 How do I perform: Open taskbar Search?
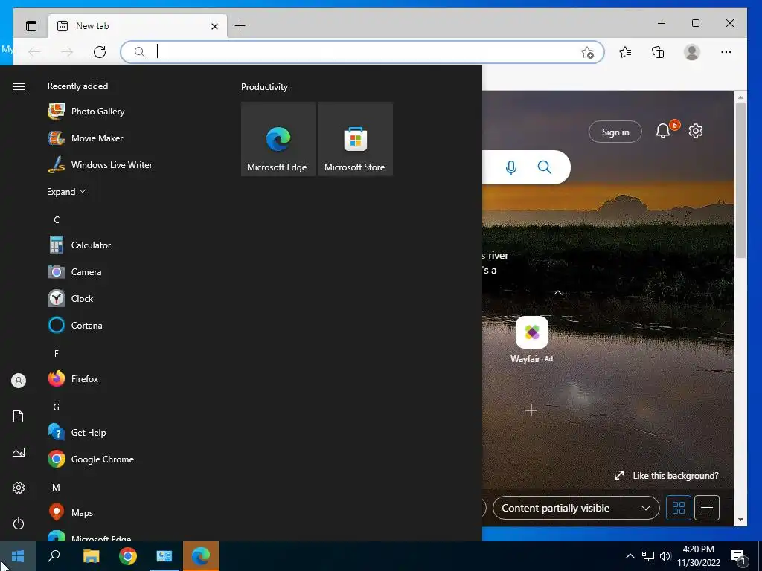pos(54,556)
